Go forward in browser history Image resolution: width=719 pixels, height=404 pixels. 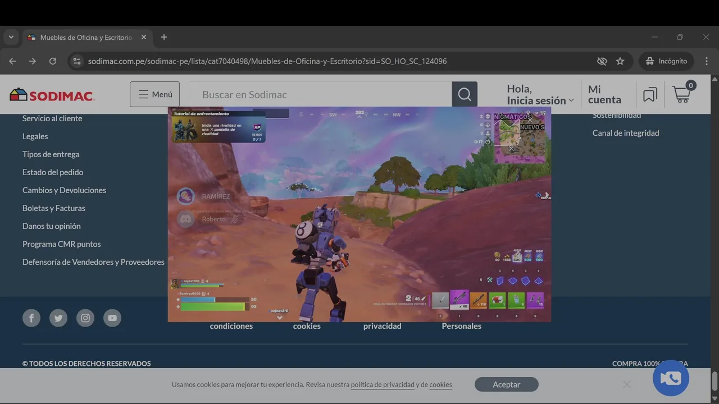pyautogui.click(x=33, y=61)
